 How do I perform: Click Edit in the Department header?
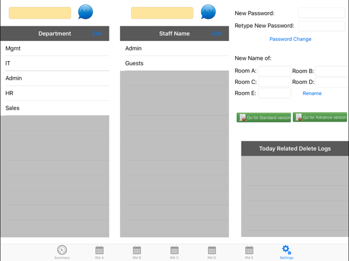(x=97, y=33)
